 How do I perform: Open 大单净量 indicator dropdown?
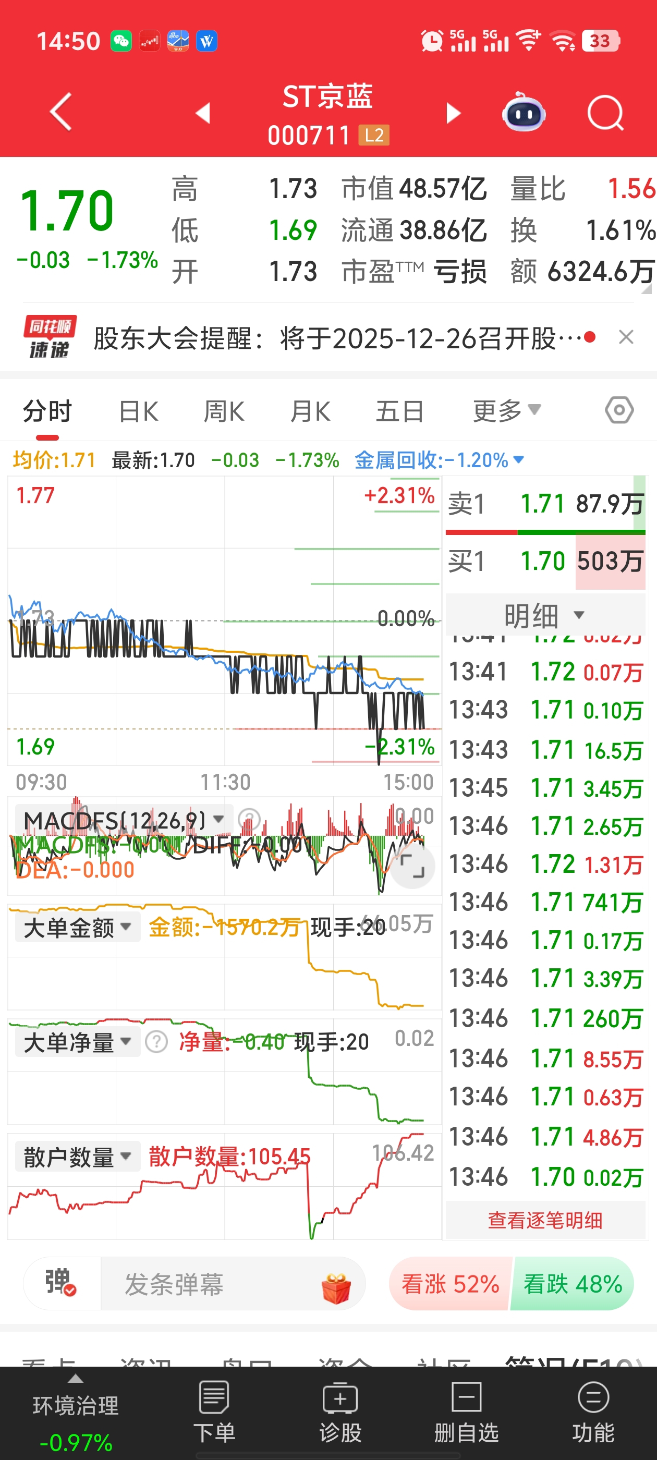tap(77, 1042)
